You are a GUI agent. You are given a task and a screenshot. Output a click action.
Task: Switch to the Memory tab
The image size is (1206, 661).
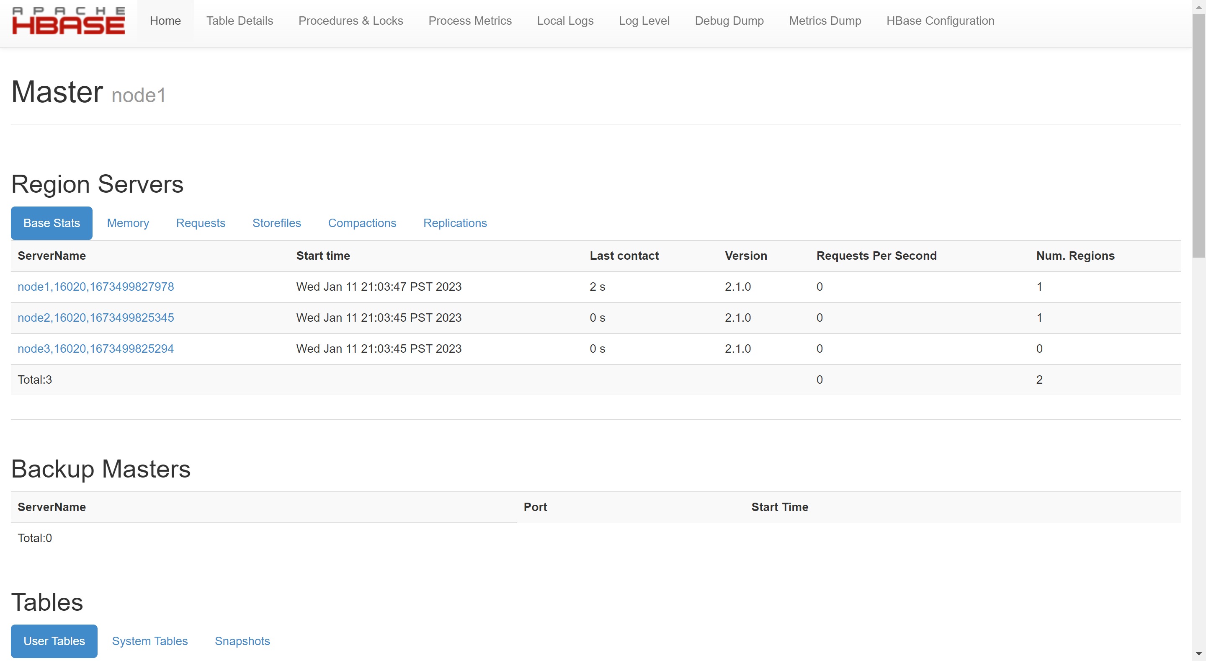click(x=128, y=223)
